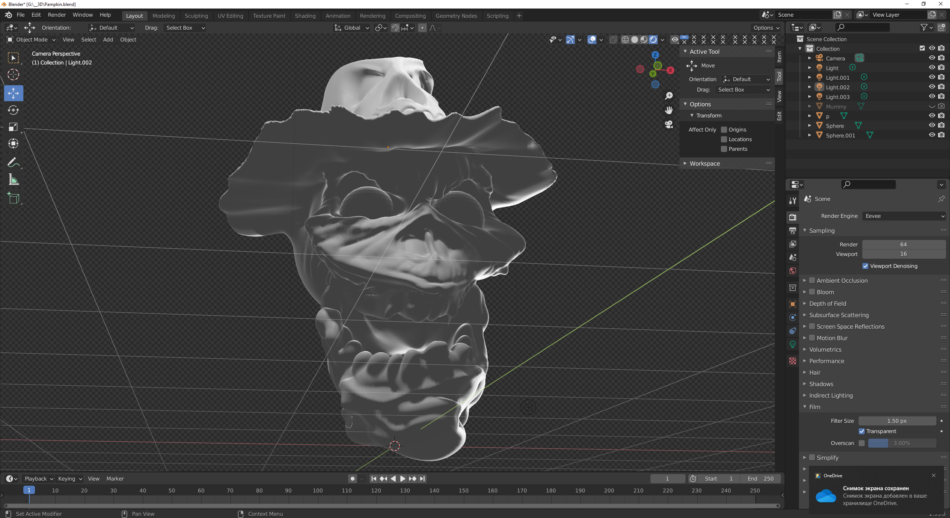Screen dimensions: 950x518
Task: Open the Render menu
Action: 57,15
